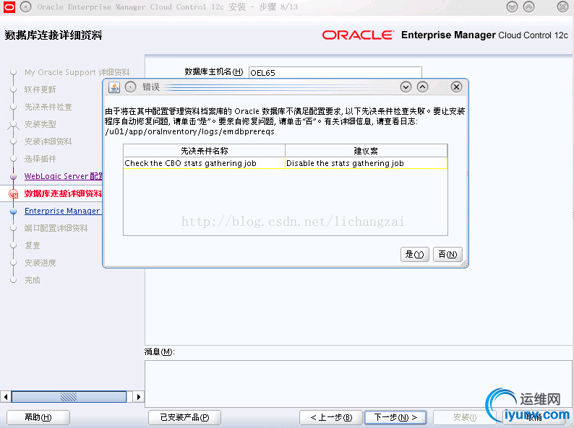Minimize the main installer window
This screenshot has height=428, width=574.
[x=512, y=7]
